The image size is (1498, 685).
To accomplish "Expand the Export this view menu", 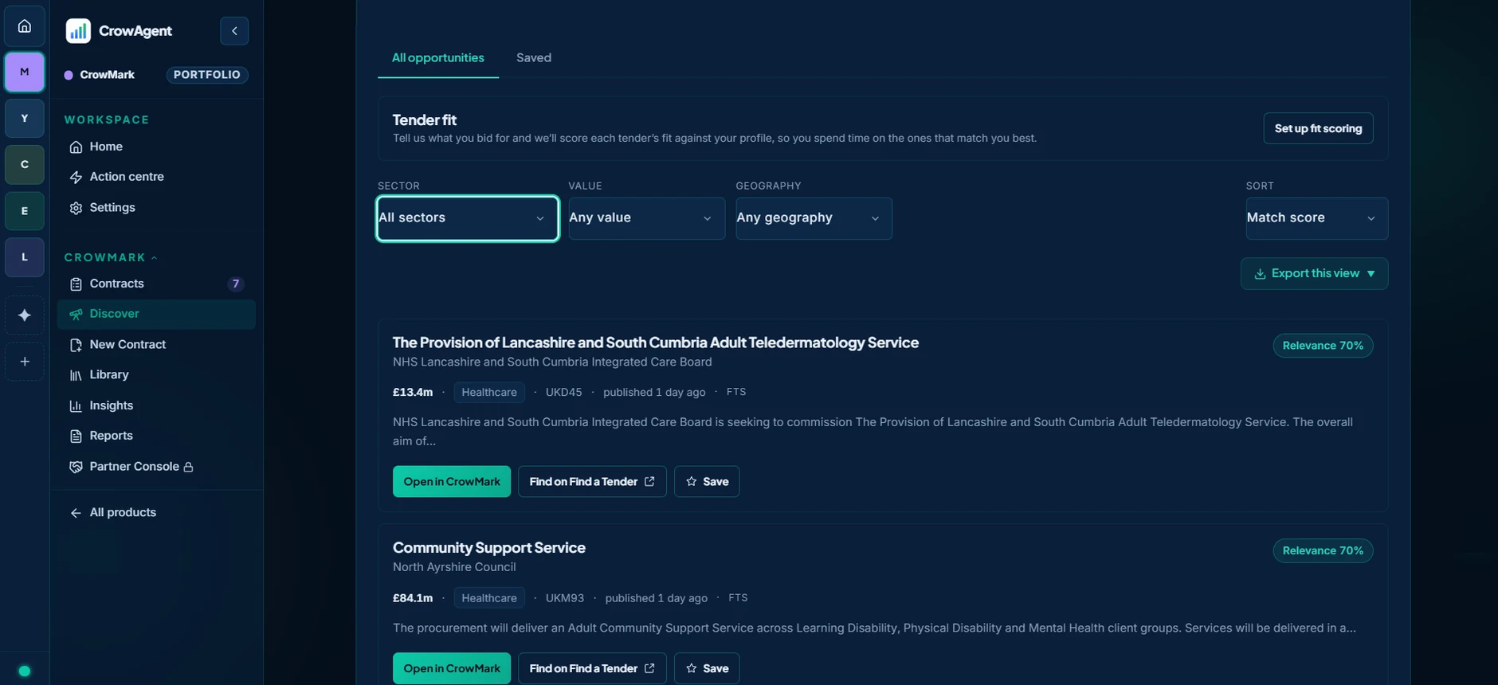I will 1314,274.
